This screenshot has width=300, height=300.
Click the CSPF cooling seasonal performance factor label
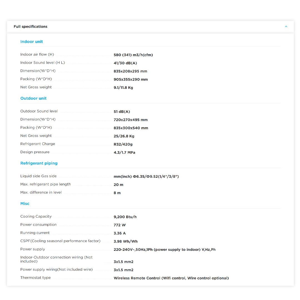60,241
